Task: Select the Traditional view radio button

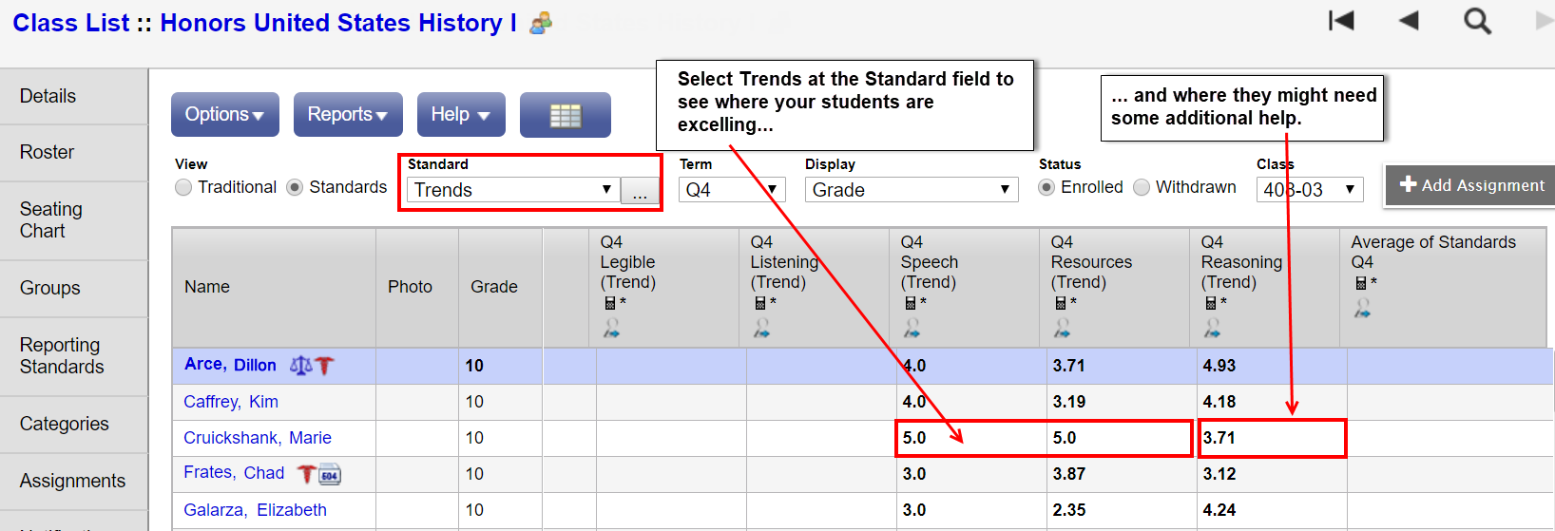Action: (183, 188)
